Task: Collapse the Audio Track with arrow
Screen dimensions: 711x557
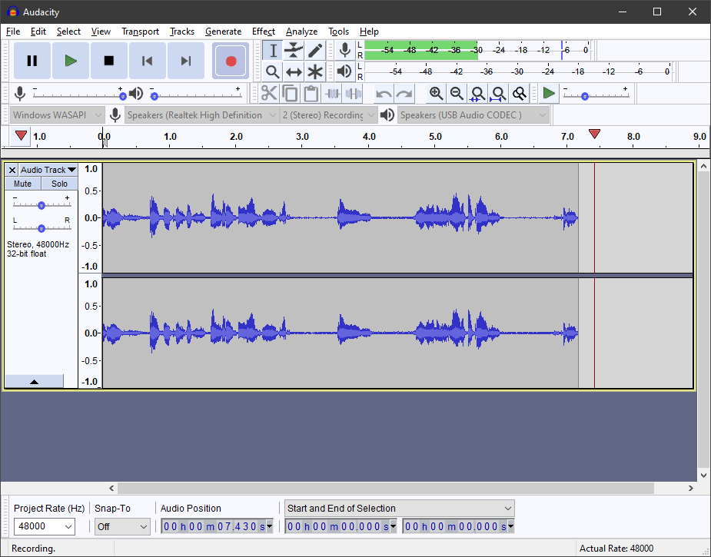Action: [x=34, y=382]
